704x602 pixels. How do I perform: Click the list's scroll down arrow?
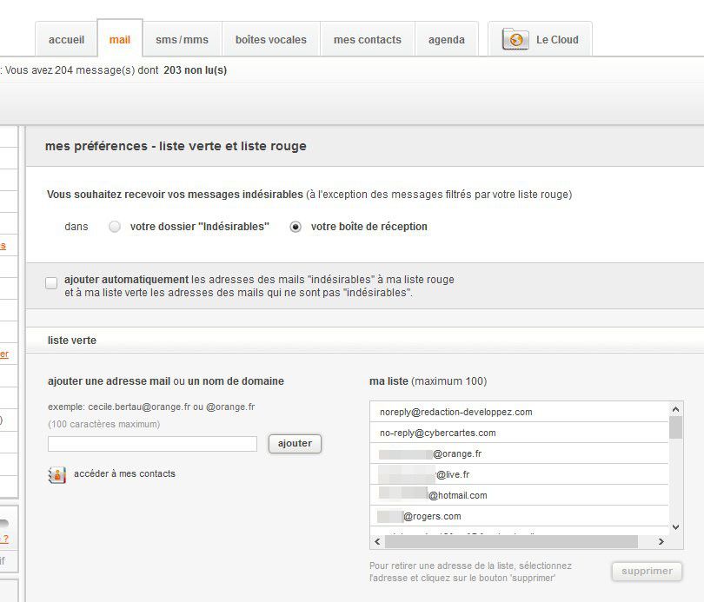point(675,526)
